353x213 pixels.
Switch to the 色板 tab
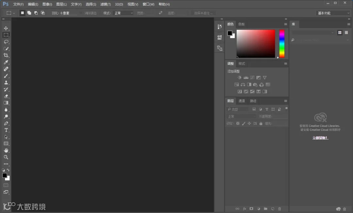click(x=241, y=24)
